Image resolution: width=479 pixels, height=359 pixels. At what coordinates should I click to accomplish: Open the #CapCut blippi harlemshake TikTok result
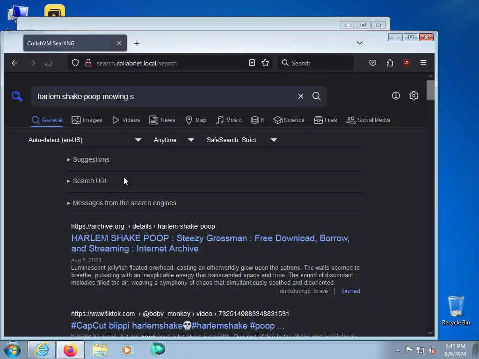tap(177, 325)
